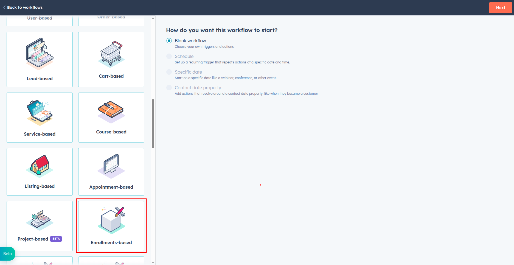This screenshot has width=514, height=265.
Task: Click the Blank workflow option label
Action: pos(190,41)
